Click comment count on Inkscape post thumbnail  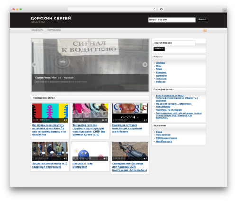[x=105, y=158]
